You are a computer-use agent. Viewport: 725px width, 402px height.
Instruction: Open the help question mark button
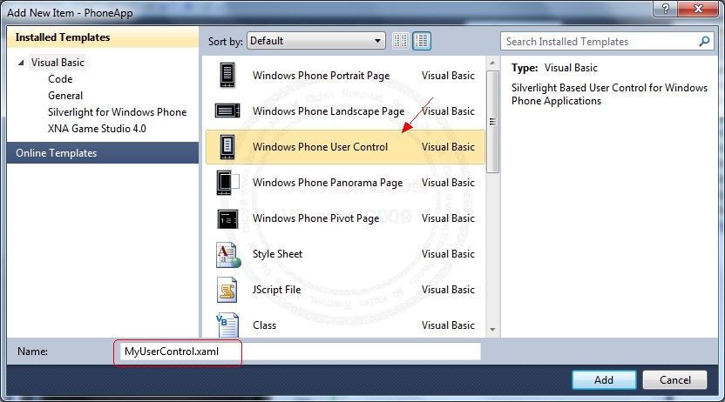[x=666, y=9]
